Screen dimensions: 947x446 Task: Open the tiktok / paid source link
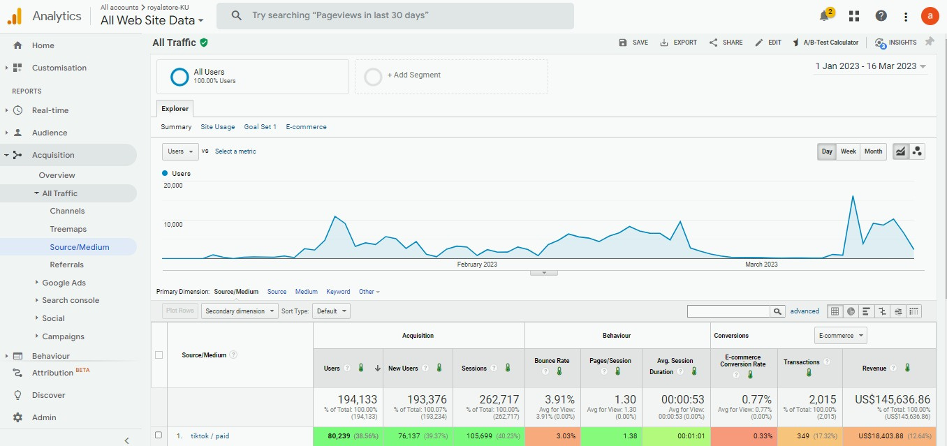pos(210,436)
